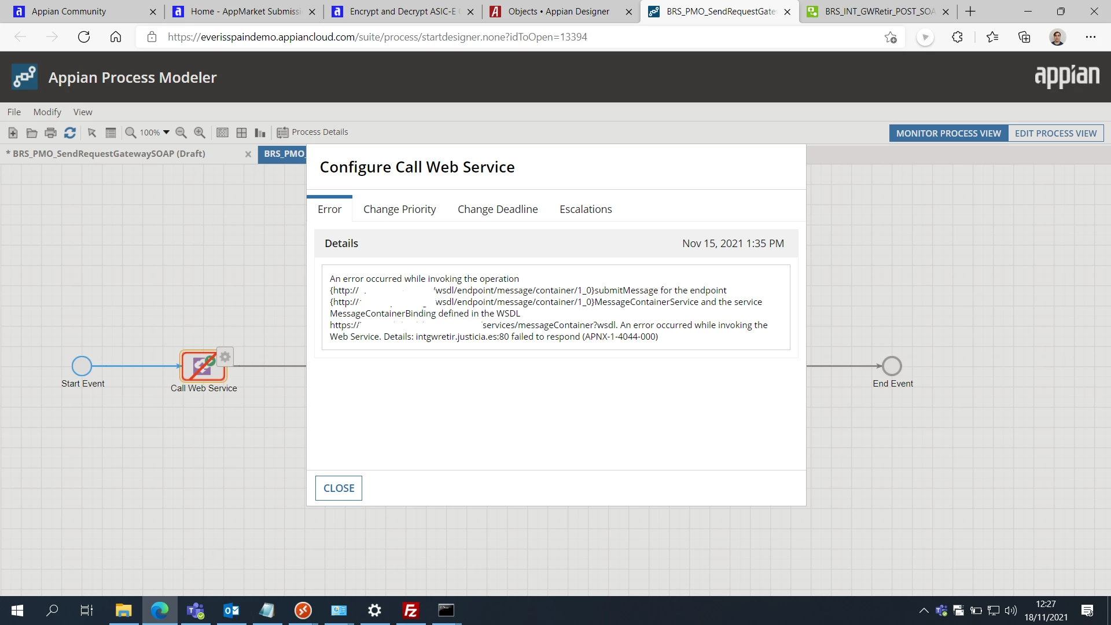Open File Explorer from taskbar
This screenshot has width=1111, height=625.
click(x=123, y=611)
